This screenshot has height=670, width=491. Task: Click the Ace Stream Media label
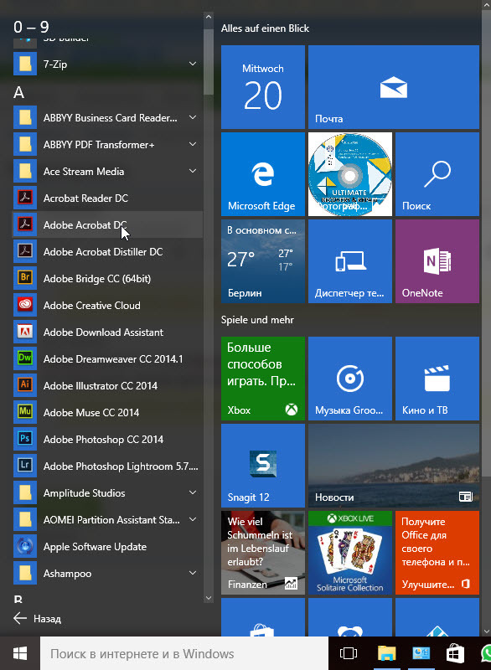pyautogui.click(x=84, y=172)
